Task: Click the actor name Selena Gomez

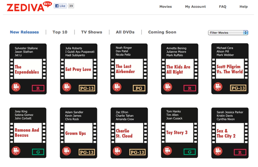Action: click(24, 115)
